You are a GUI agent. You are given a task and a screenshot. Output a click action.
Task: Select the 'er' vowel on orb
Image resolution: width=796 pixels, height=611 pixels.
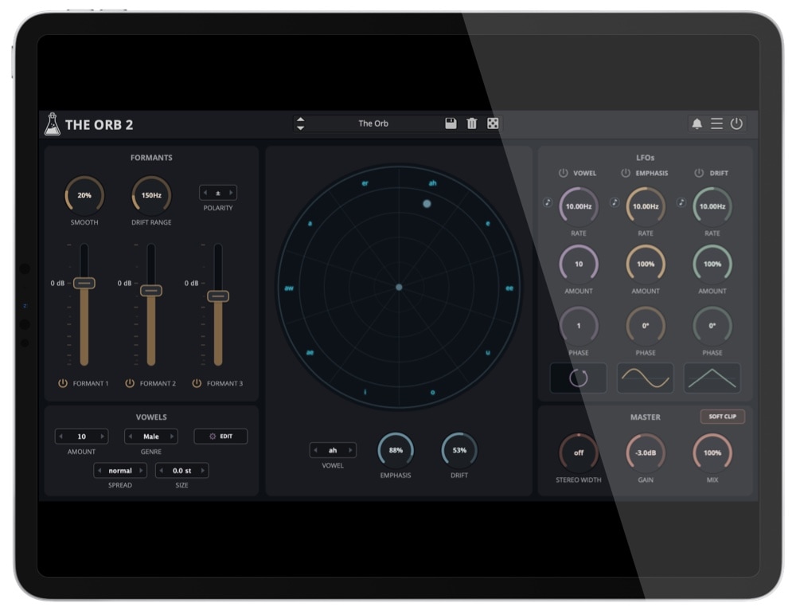pos(365,183)
